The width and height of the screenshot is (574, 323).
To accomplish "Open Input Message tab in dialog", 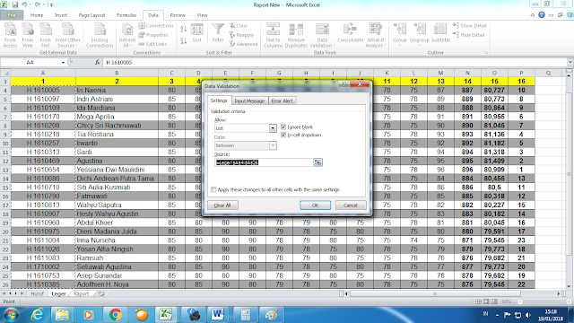I will pos(249,100).
